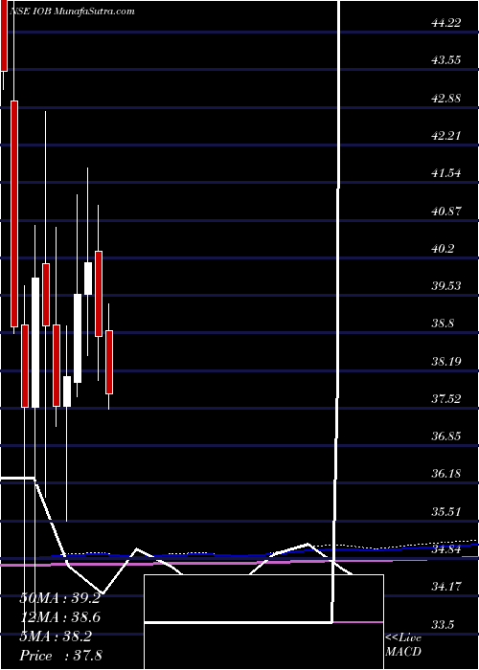Click the 33.5 price axis label
This screenshot has width=479, height=670.
(443, 626)
